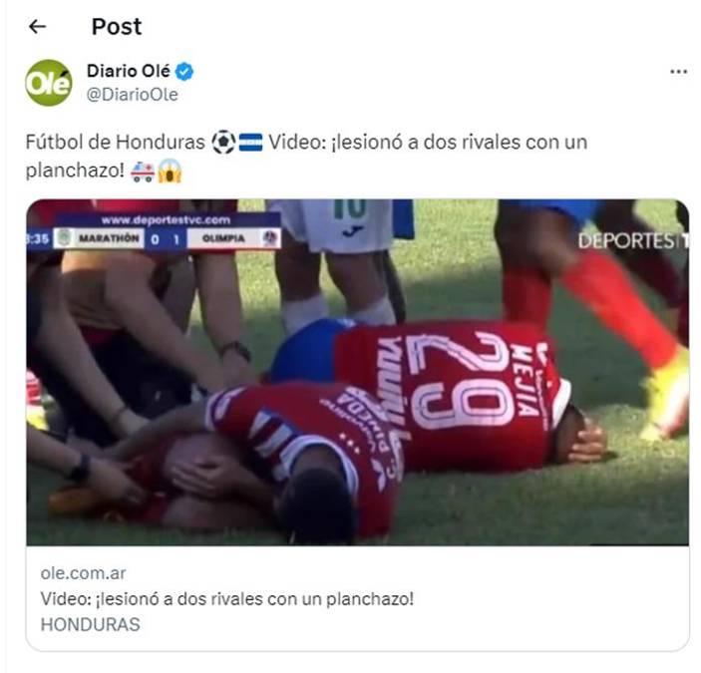Viewport: 701px width, 673px height.
Task: Click the Post page heading
Action: pos(117,26)
